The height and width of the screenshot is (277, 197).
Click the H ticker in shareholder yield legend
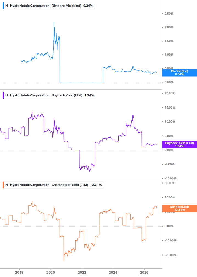coord(7,185)
